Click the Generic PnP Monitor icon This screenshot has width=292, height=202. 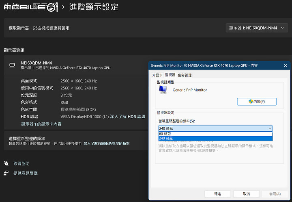163,90
